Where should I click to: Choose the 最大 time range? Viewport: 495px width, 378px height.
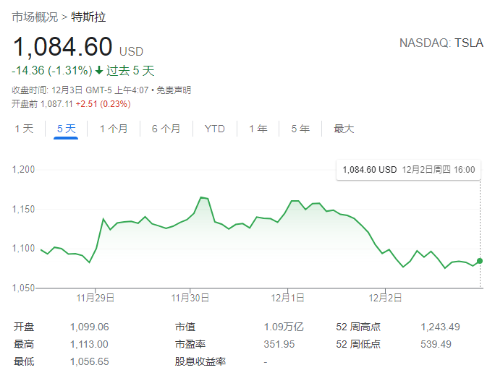click(344, 129)
